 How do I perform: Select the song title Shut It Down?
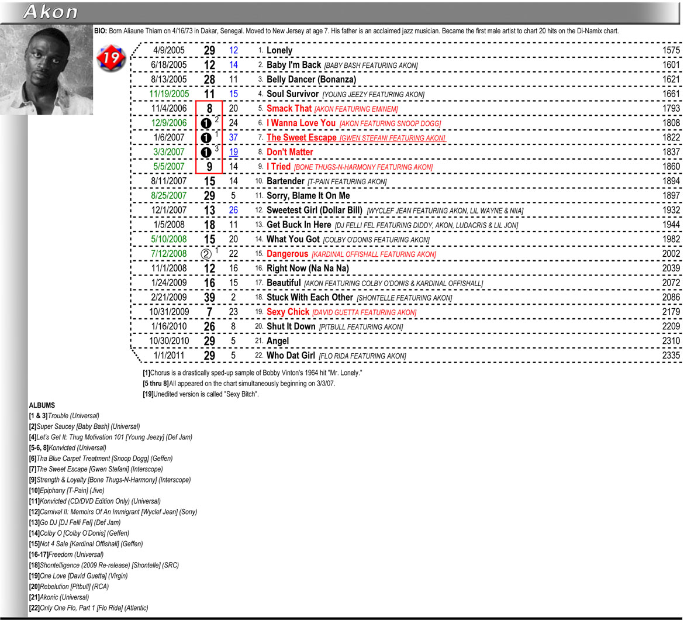click(x=291, y=326)
